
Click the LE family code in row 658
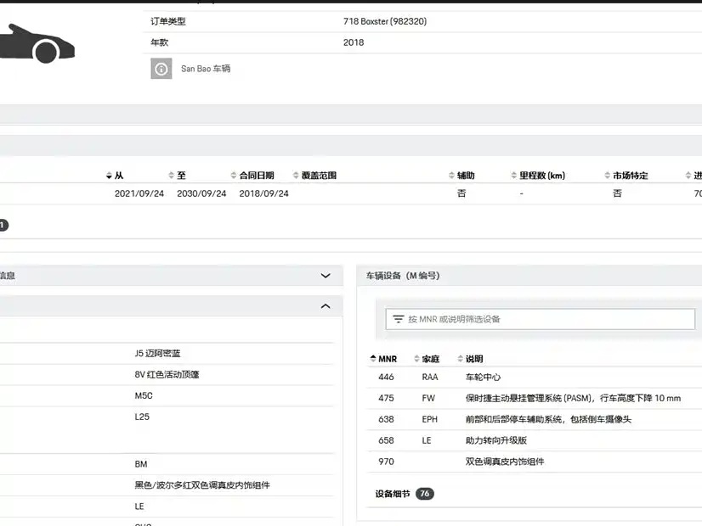pos(427,440)
